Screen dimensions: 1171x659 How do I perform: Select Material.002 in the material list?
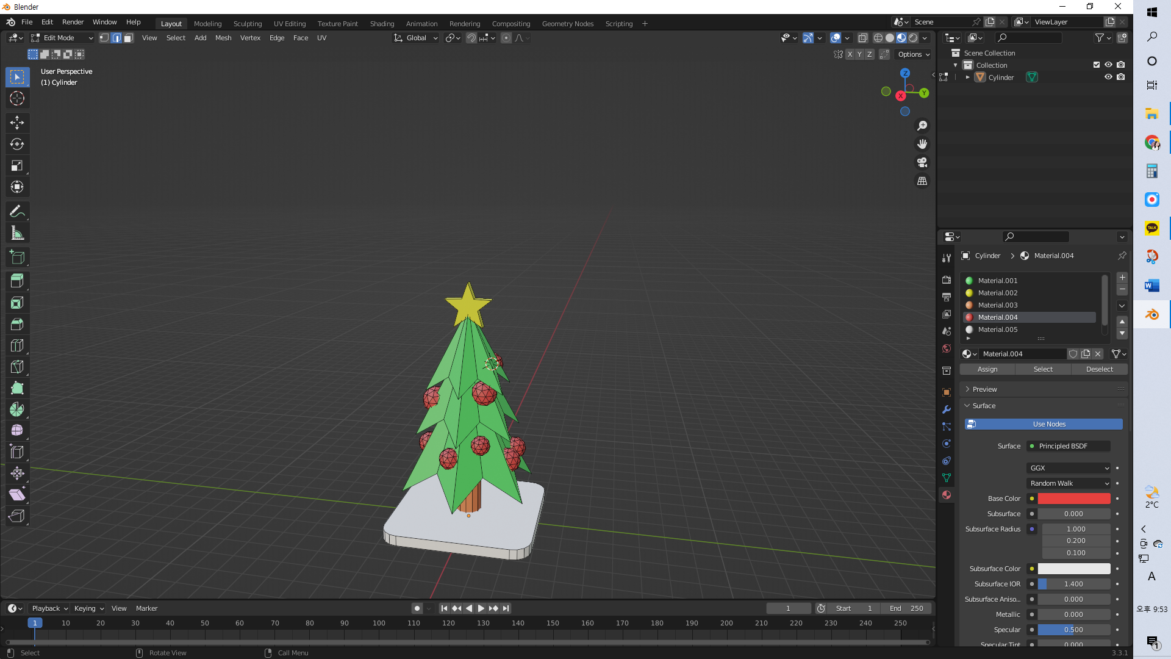tap(998, 293)
